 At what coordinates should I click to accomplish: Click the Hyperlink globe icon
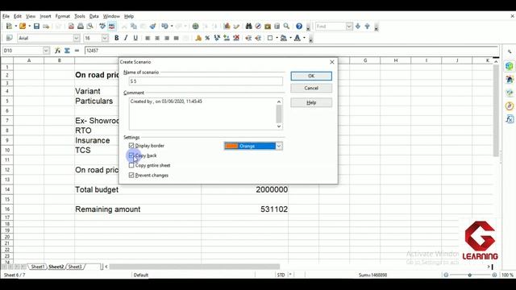pos(195,27)
